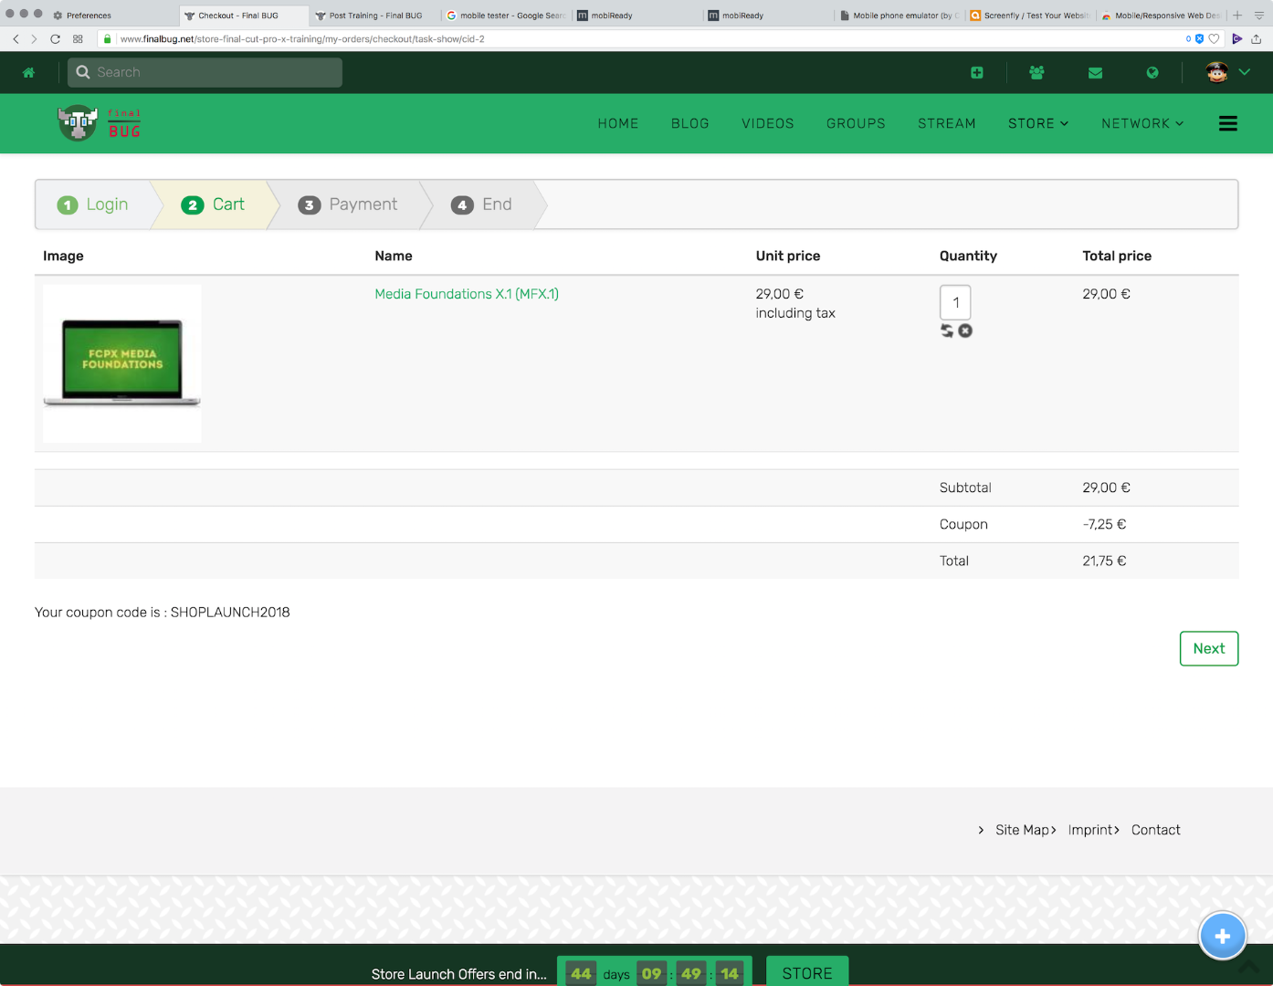Switch to Screenfly browser tab
The image size is (1273, 986).
1031,16
